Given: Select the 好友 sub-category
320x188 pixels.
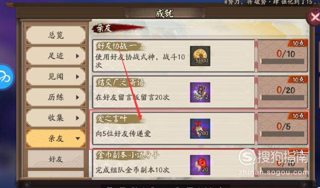Looking at the screenshot, I should 55,159.
